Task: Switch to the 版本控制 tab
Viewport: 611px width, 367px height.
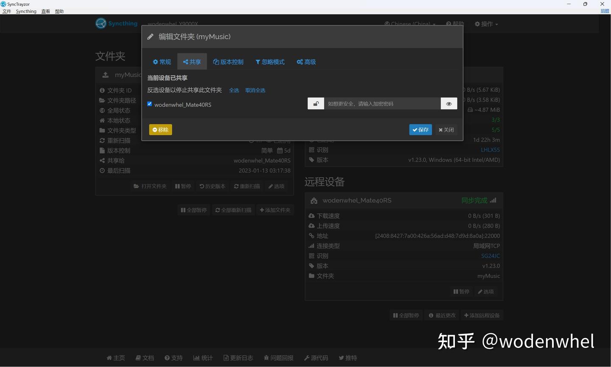Action: [228, 61]
